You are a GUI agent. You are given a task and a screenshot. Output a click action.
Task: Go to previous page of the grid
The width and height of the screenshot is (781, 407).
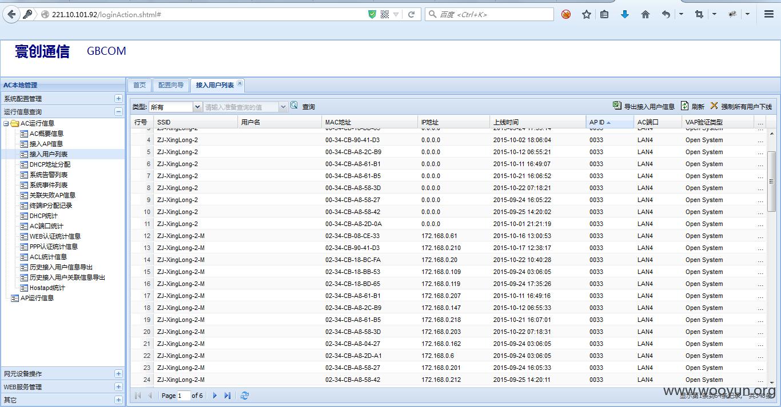click(150, 396)
